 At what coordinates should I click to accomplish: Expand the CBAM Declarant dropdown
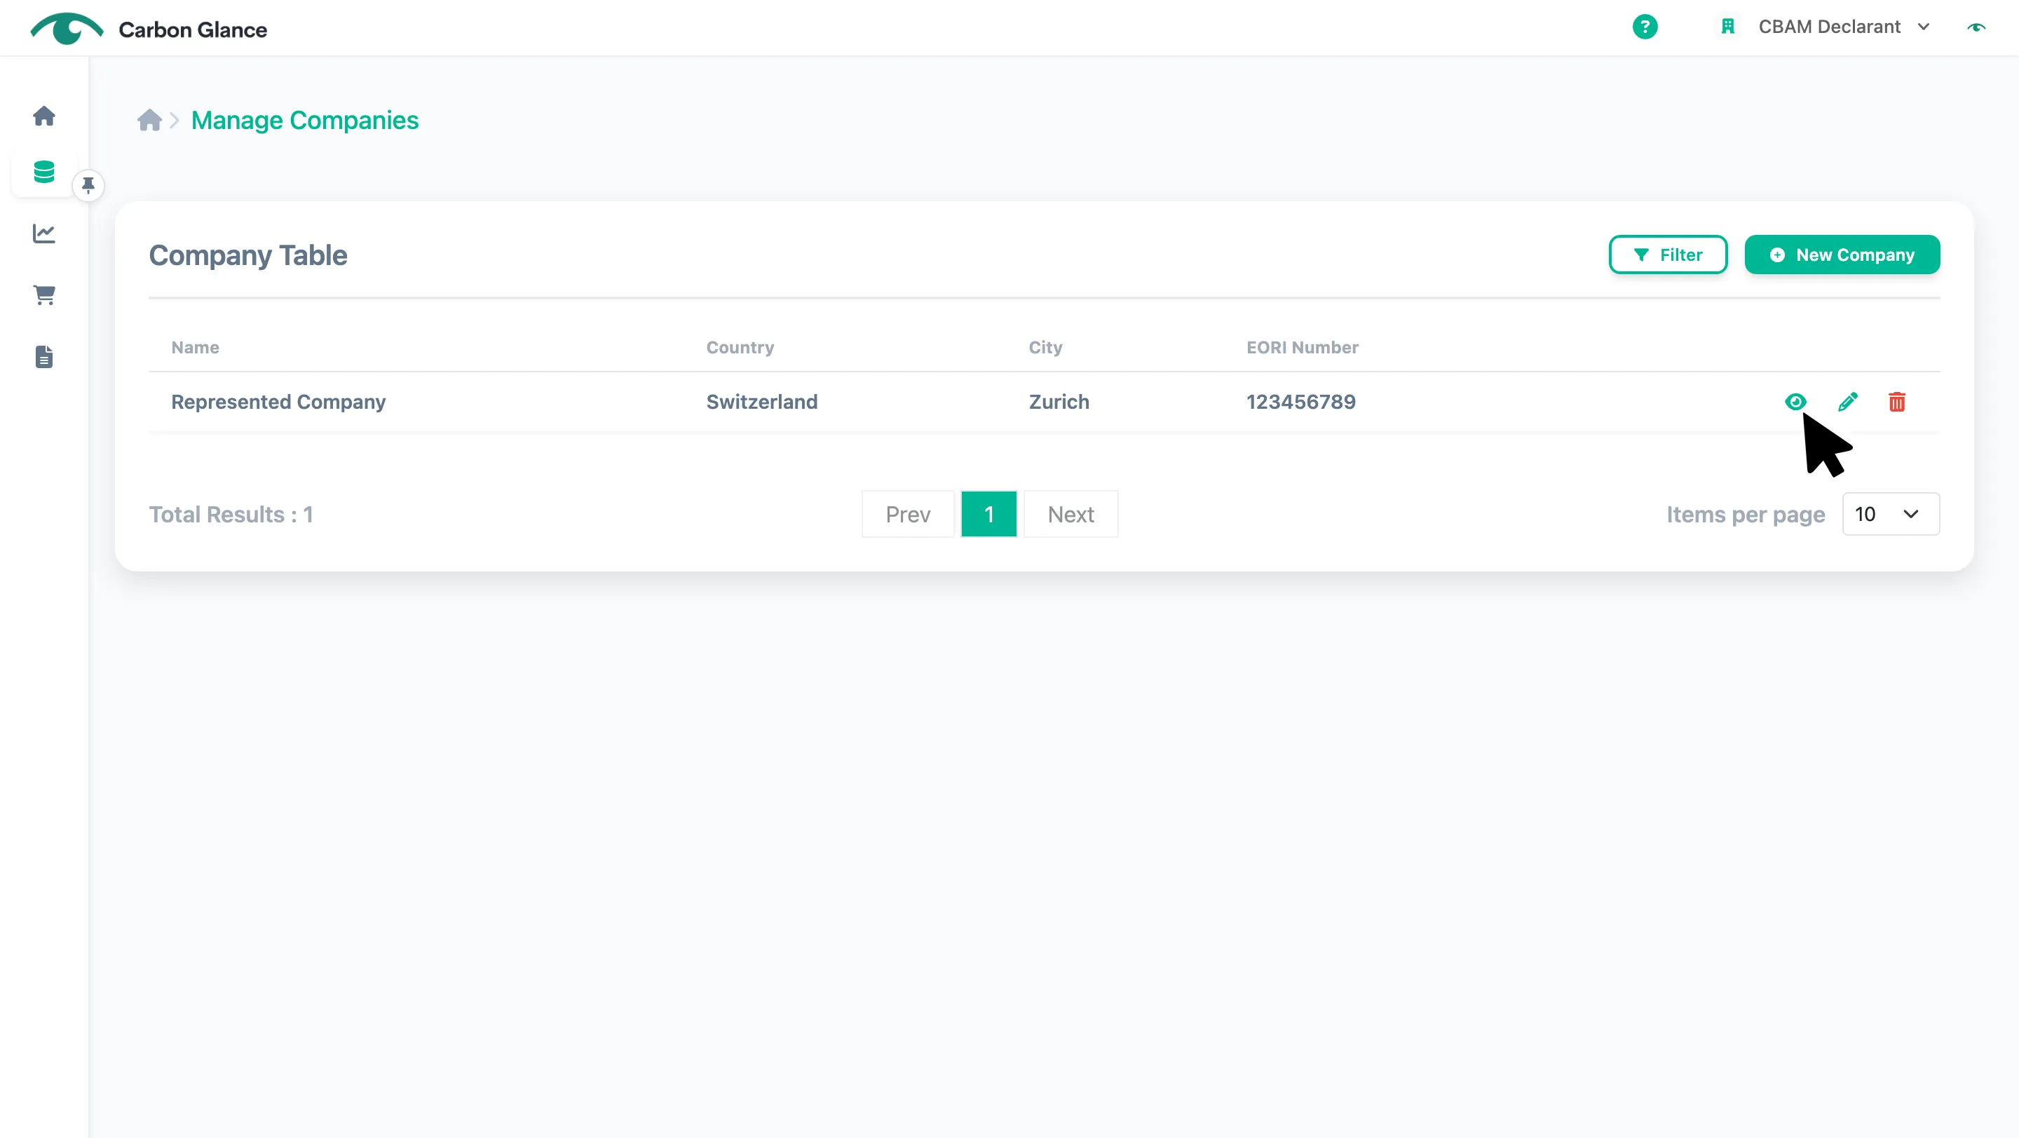tap(1844, 27)
